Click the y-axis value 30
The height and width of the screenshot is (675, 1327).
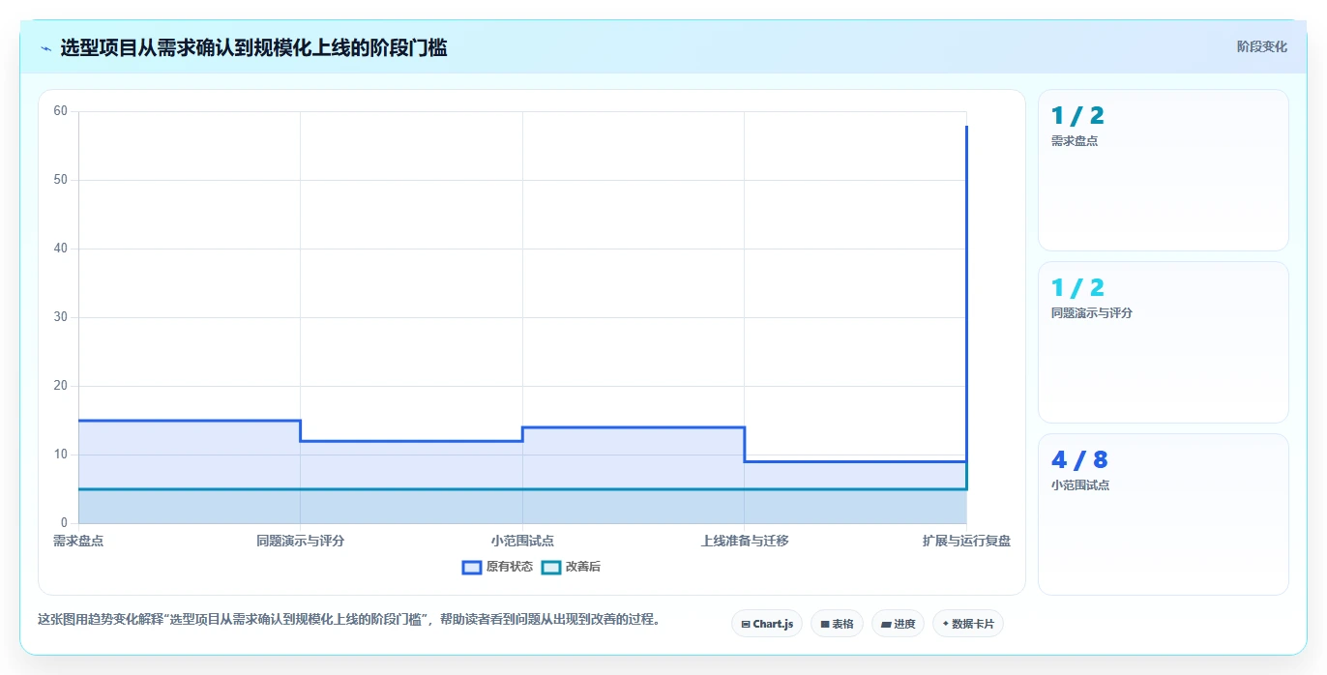tap(61, 317)
